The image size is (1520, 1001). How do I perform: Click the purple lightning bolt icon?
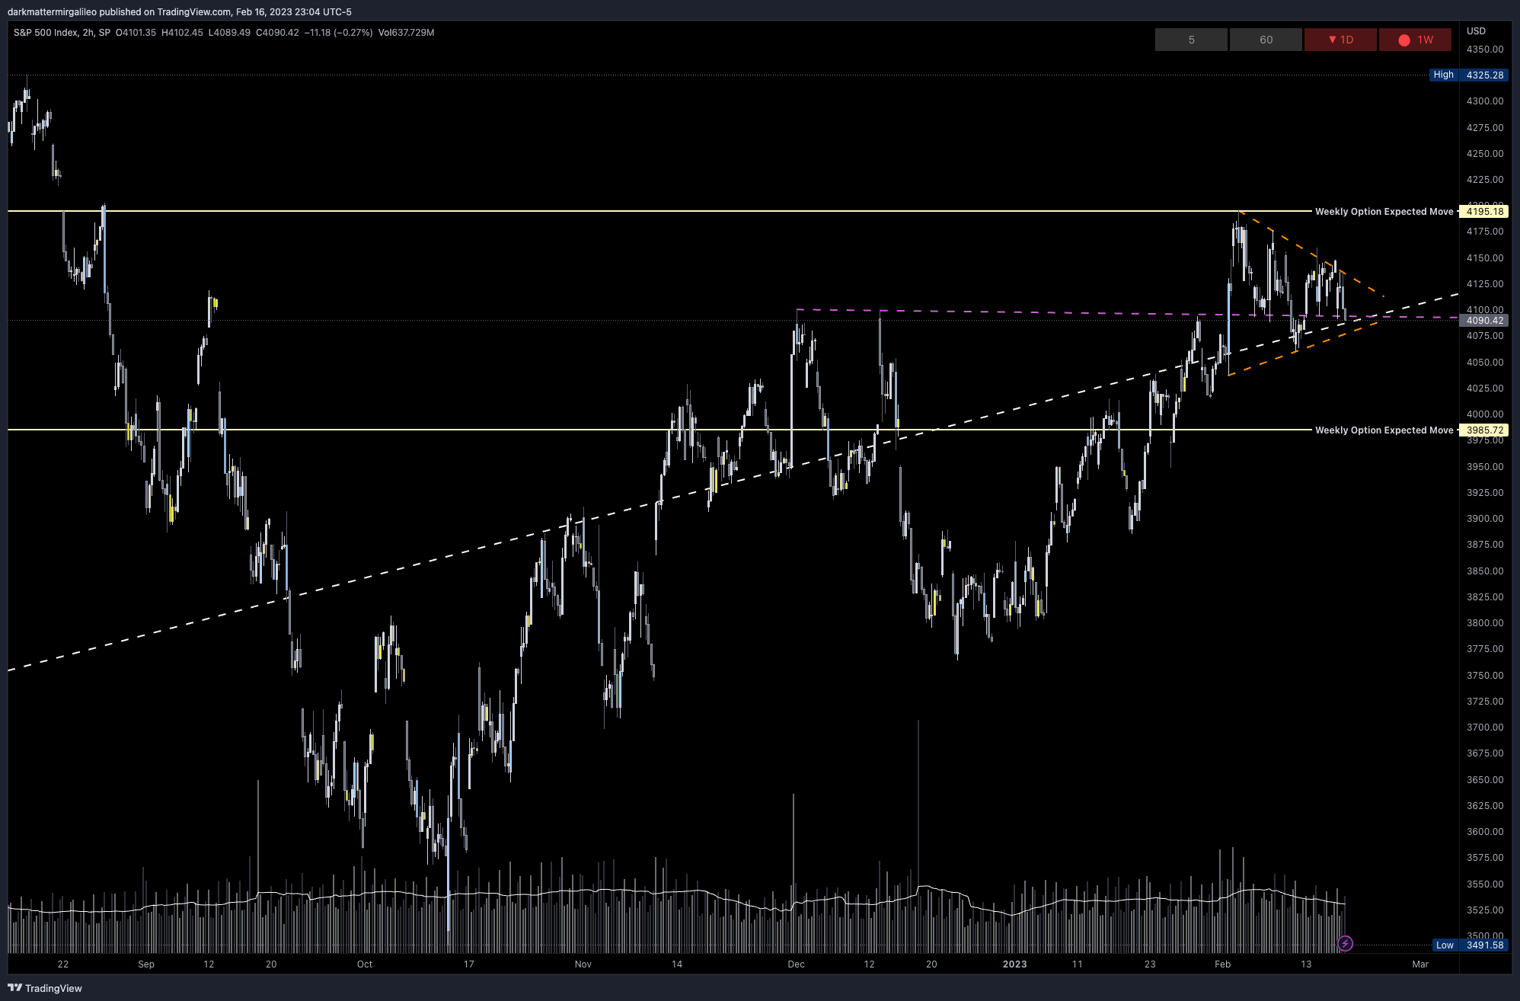[x=1345, y=944]
